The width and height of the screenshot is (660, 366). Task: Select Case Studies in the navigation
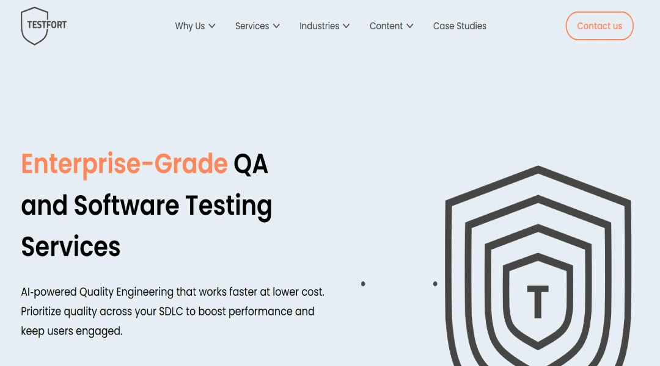point(460,26)
